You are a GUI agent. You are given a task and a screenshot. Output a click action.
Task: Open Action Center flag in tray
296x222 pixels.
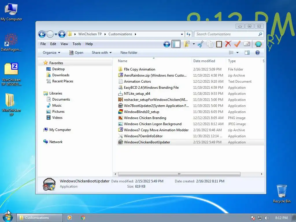253,218
